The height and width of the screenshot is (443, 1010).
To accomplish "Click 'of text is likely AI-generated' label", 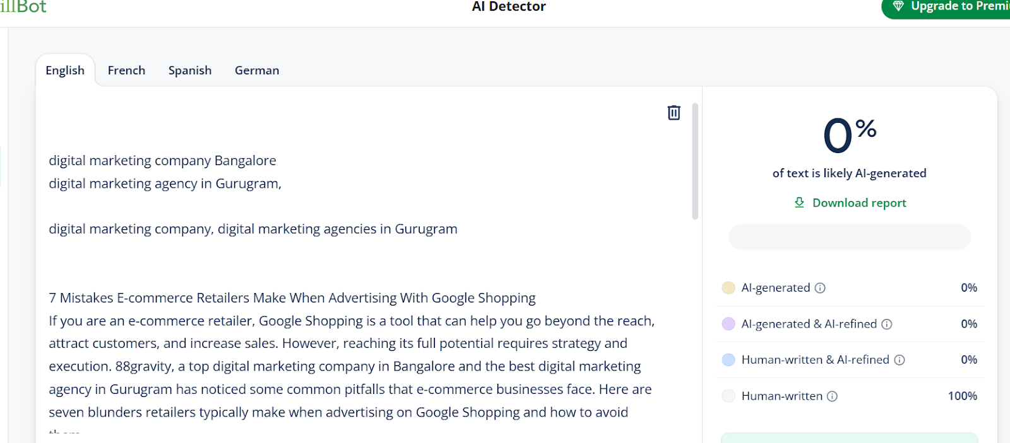I will [x=850, y=173].
